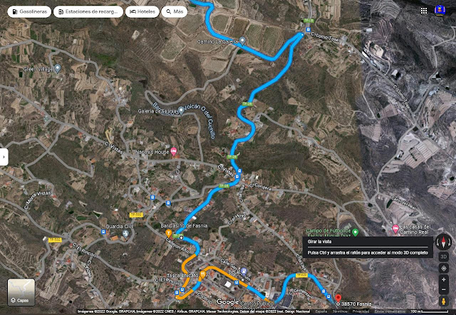Screen dimensions: 456x315
Task: Open the Más search categories
Action: tap(175, 11)
